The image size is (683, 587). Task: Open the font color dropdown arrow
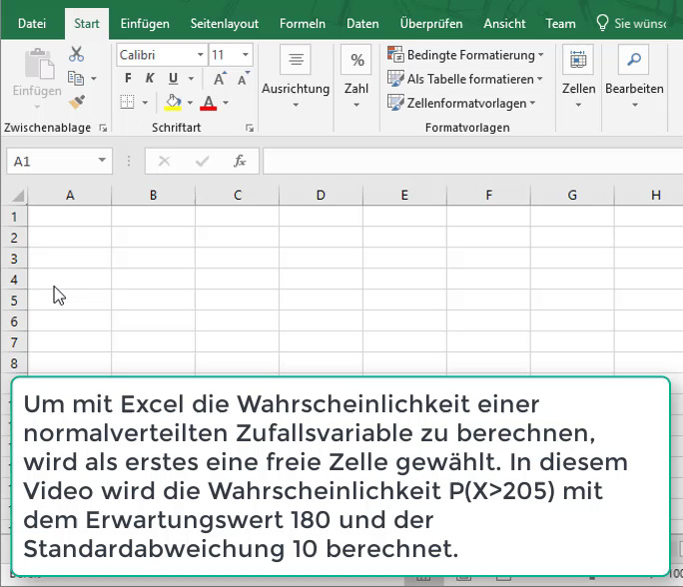[226, 103]
